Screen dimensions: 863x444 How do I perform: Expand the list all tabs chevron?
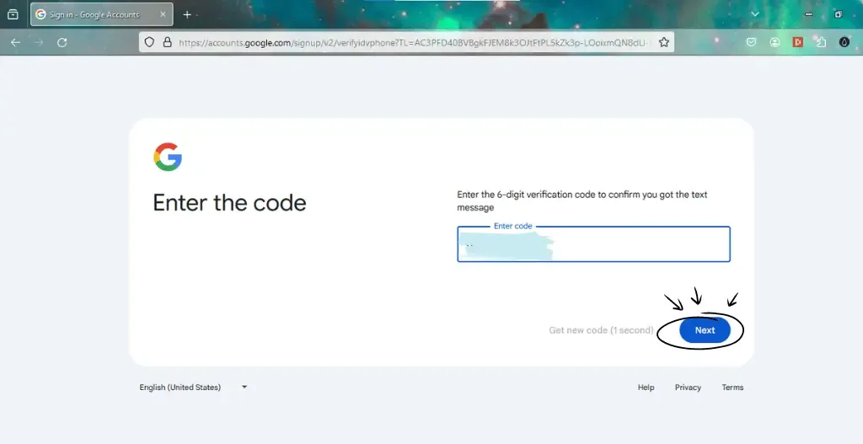tap(754, 14)
